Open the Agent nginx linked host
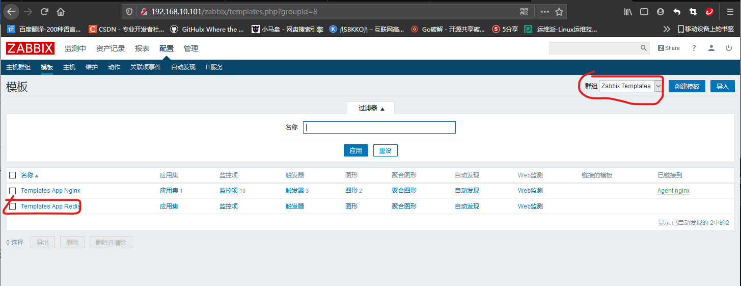Screen dimensions: 741x286 (674, 191)
